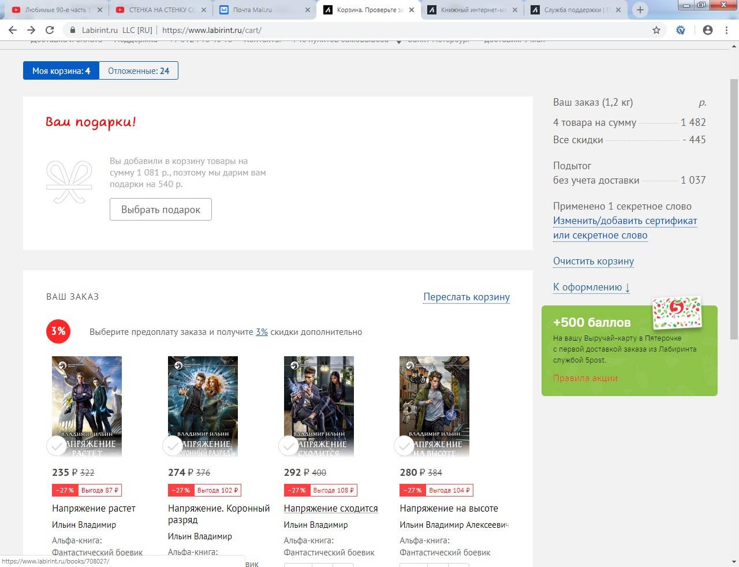Click 'Очистить корзину' link

pyautogui.click(x=594, y=261)
